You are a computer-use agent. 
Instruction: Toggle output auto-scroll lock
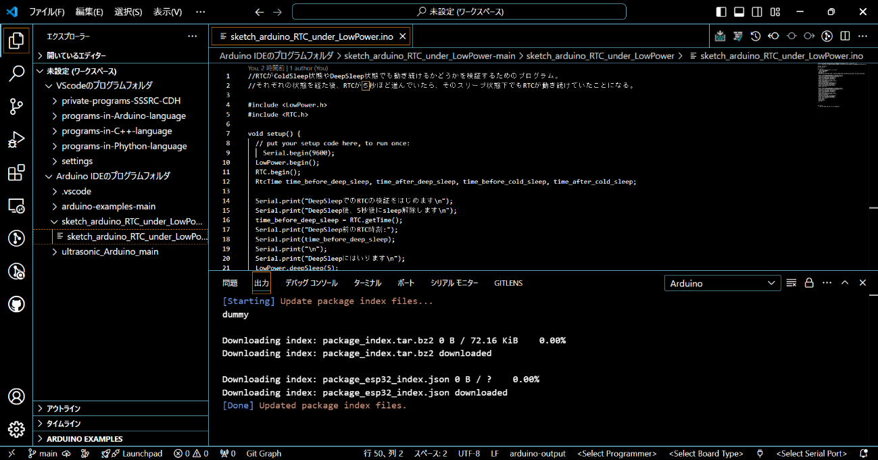tap(809, 283)
